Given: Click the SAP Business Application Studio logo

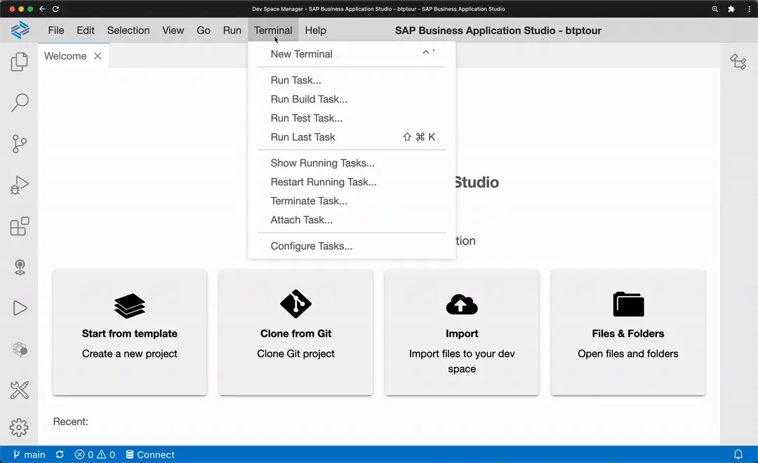Looking at the screenshot, I should [x=20, y=30].
